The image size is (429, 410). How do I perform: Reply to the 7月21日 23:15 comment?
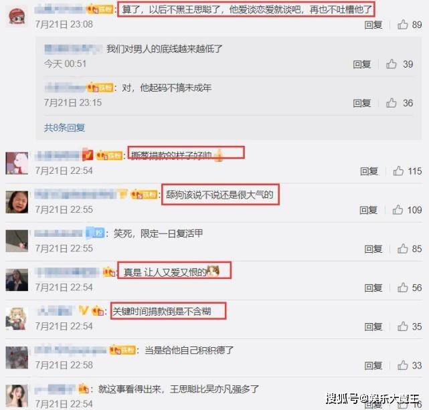(361, 103)
